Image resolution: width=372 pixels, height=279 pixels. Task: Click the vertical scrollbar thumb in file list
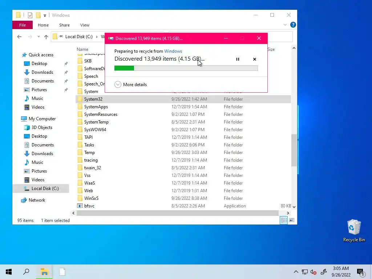(x=294, y=150)
